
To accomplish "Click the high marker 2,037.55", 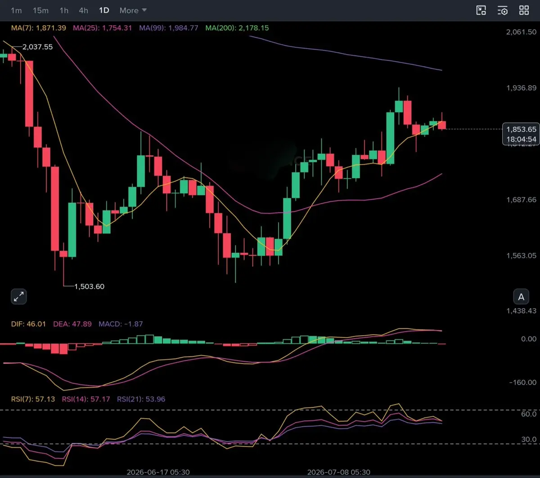I will click(37, 46).
